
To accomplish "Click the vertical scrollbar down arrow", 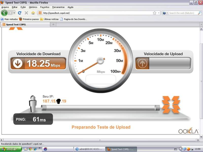I will pyautogui.click(x=201, y=137).
